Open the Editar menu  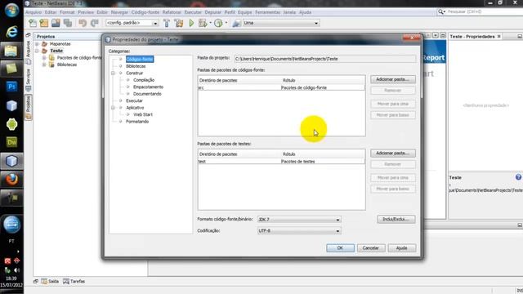pyautogui.click(x=51, y=12)
